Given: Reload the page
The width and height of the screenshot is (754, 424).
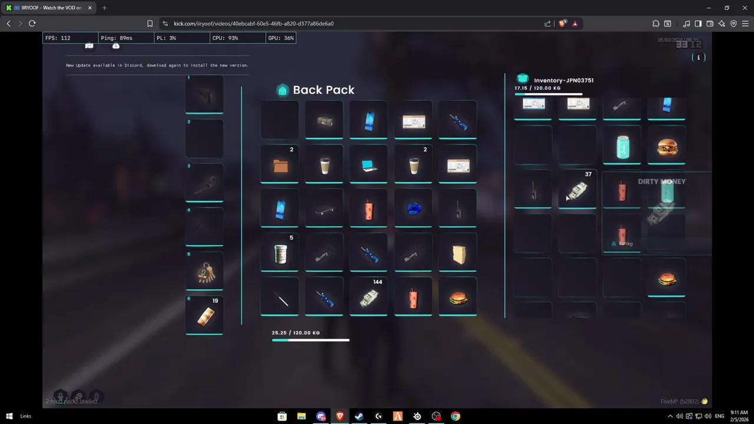Looking at the screenshot, I should pos(32,24).
